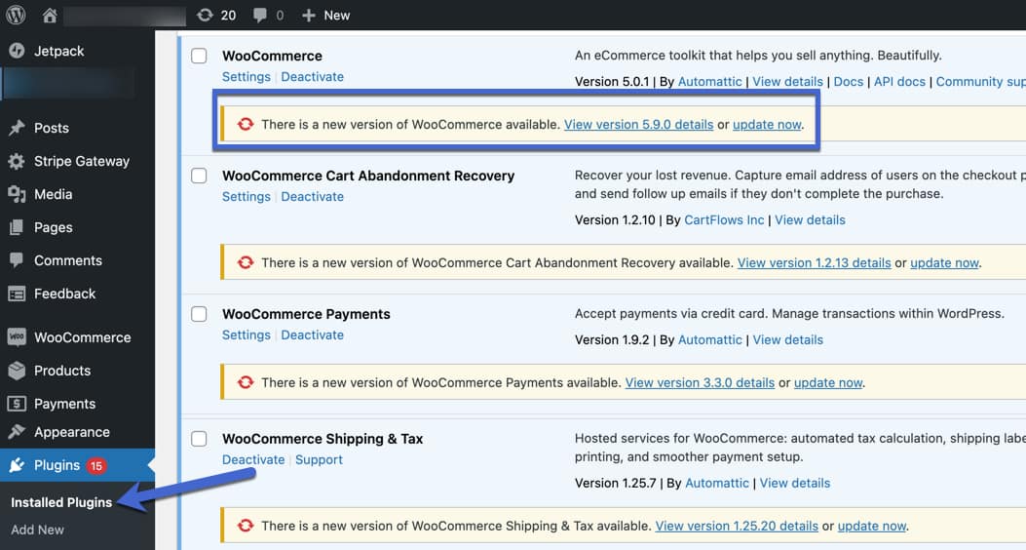View details for Shipping & Tax 1.25.7
This screenshot has height=550, width=1026.
794,484
